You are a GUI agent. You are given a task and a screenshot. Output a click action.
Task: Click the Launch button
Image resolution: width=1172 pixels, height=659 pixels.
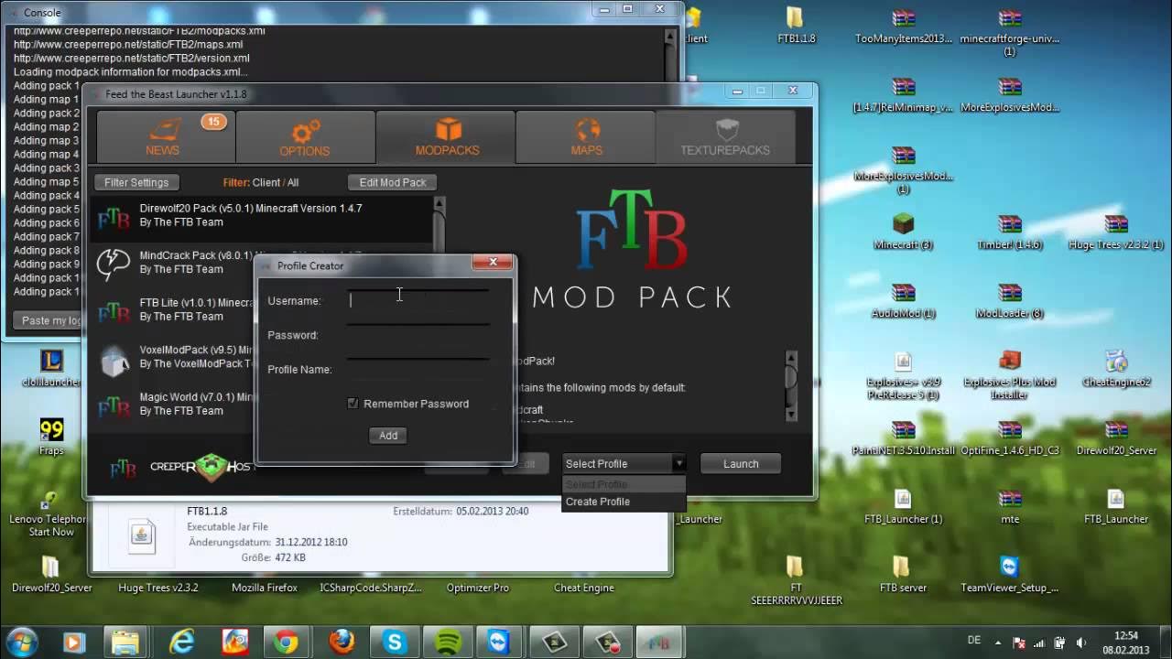coord(741,464)
